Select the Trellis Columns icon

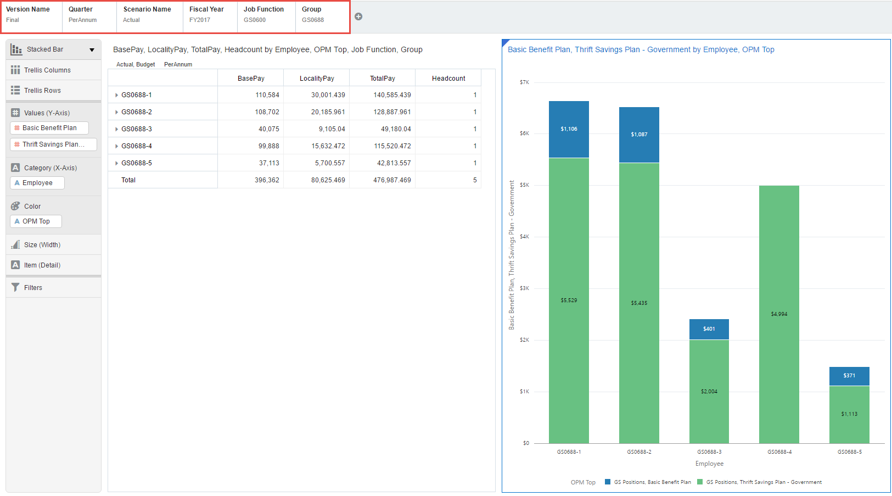[x=15, y=70]
